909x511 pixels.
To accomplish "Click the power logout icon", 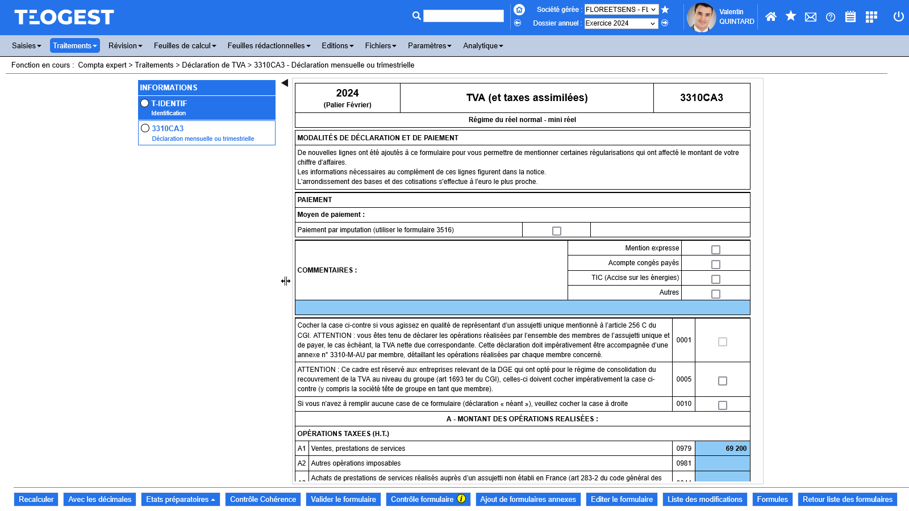I will coord(898,16).
